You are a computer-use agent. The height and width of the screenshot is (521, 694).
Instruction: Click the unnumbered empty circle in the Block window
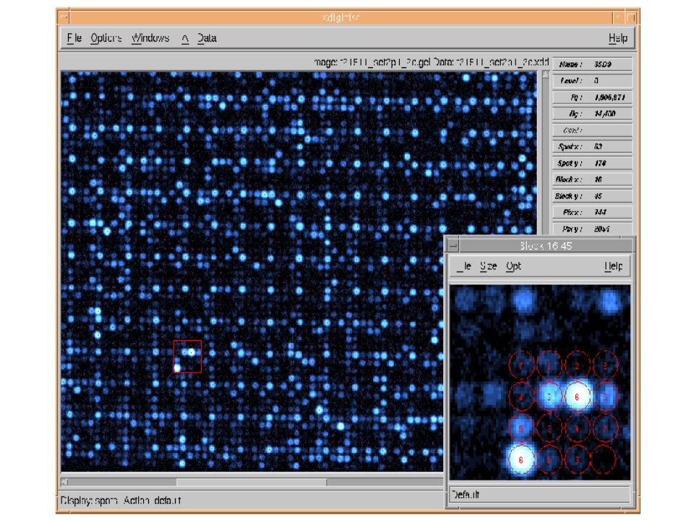point(604,460)
